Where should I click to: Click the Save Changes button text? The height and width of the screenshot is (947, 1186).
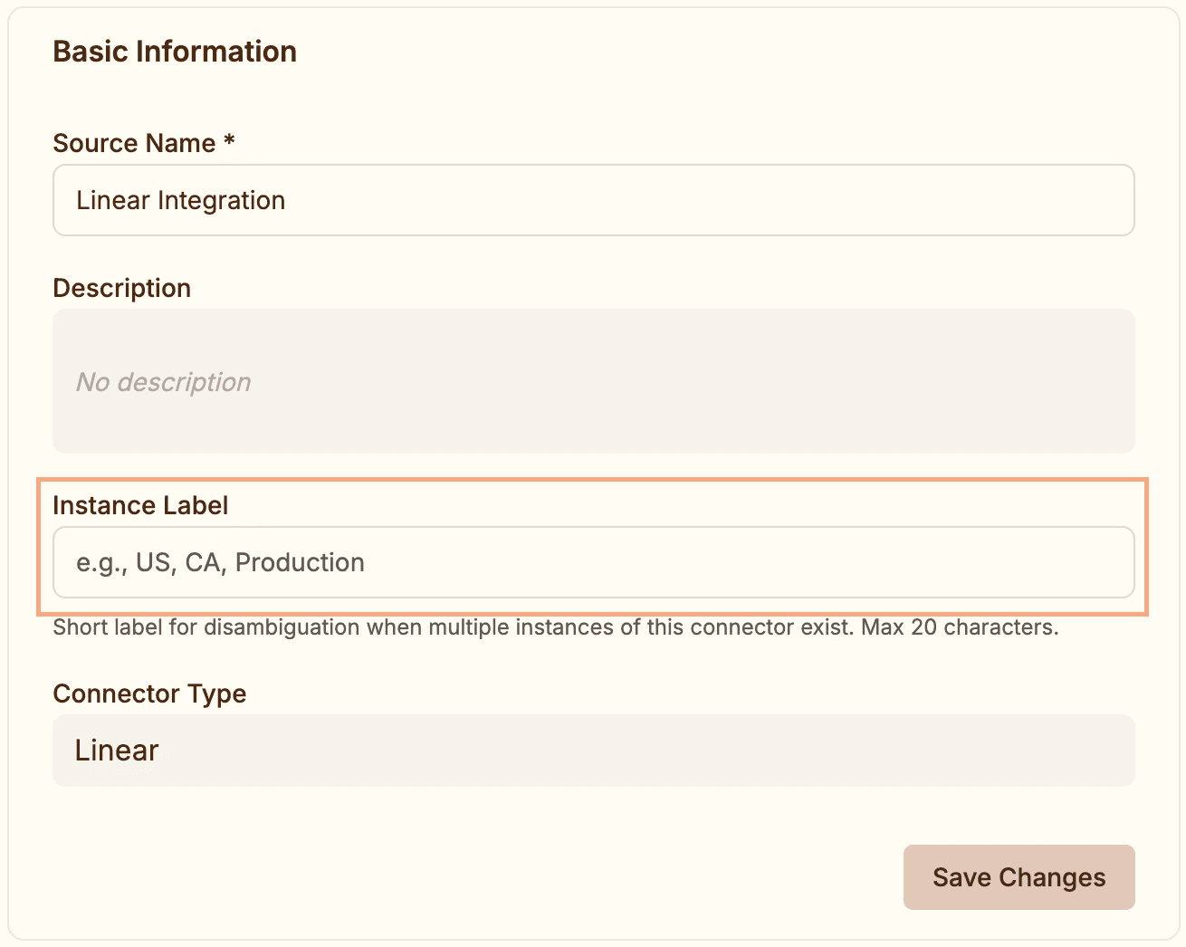(x=1018, y=876)
